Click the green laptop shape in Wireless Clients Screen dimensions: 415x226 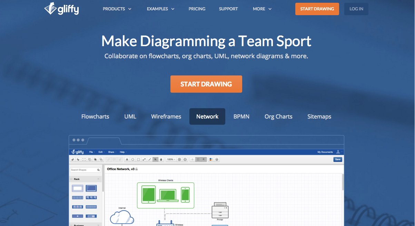[167, 195]
